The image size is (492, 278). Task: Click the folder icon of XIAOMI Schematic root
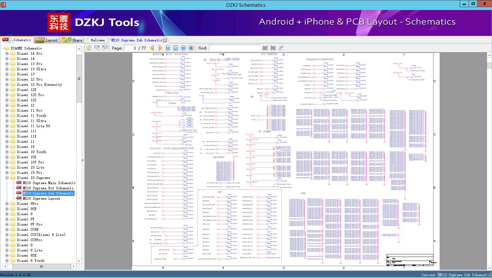[7, 48]
